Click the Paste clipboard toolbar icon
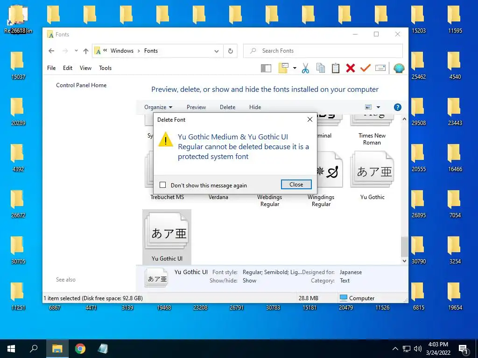Screen dimensions: 478x358 335,68
